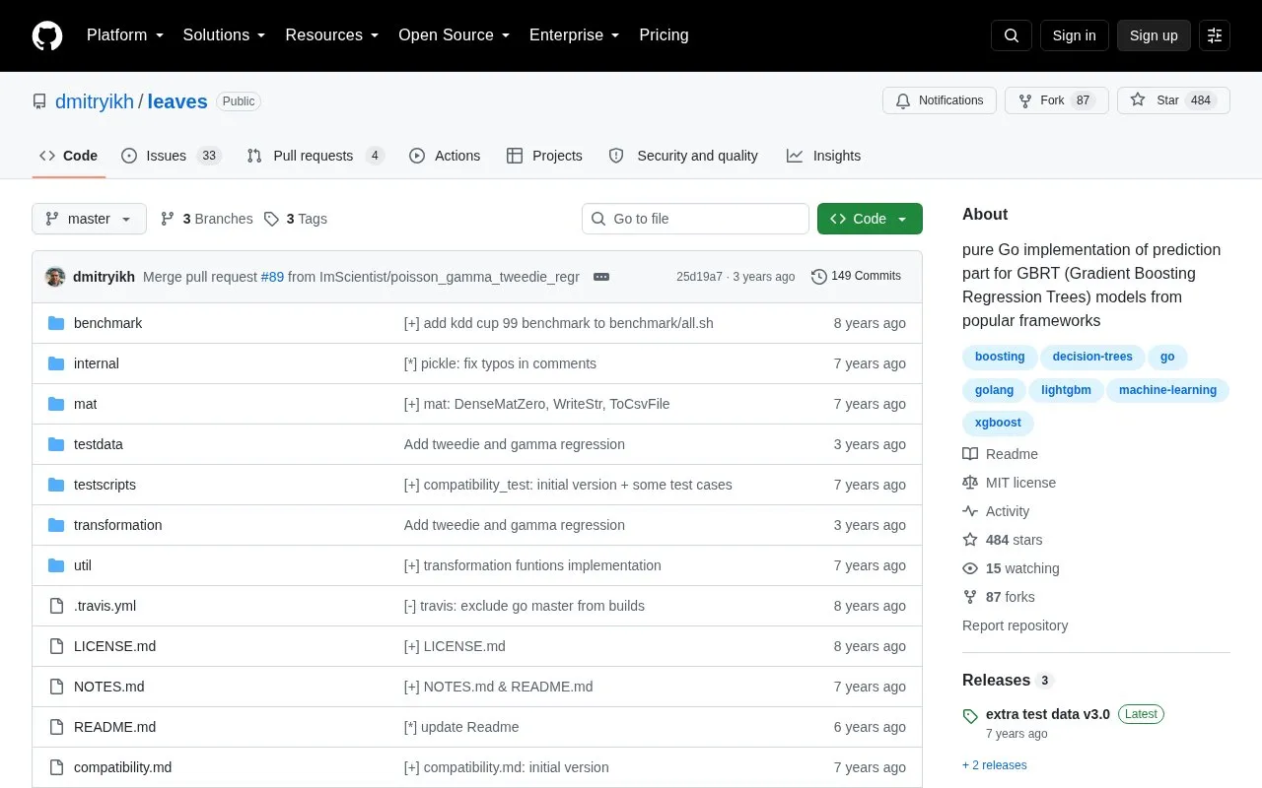Viewport: 1262px width, 788px height.
Task: Click the branches icon beside 3 Branches
Action: pyautogui.click(x=168, y=219)
